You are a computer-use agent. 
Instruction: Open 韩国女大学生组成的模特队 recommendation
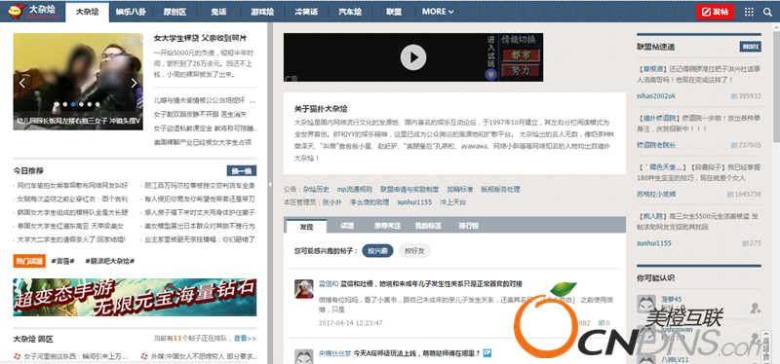[x=72, y=212]
